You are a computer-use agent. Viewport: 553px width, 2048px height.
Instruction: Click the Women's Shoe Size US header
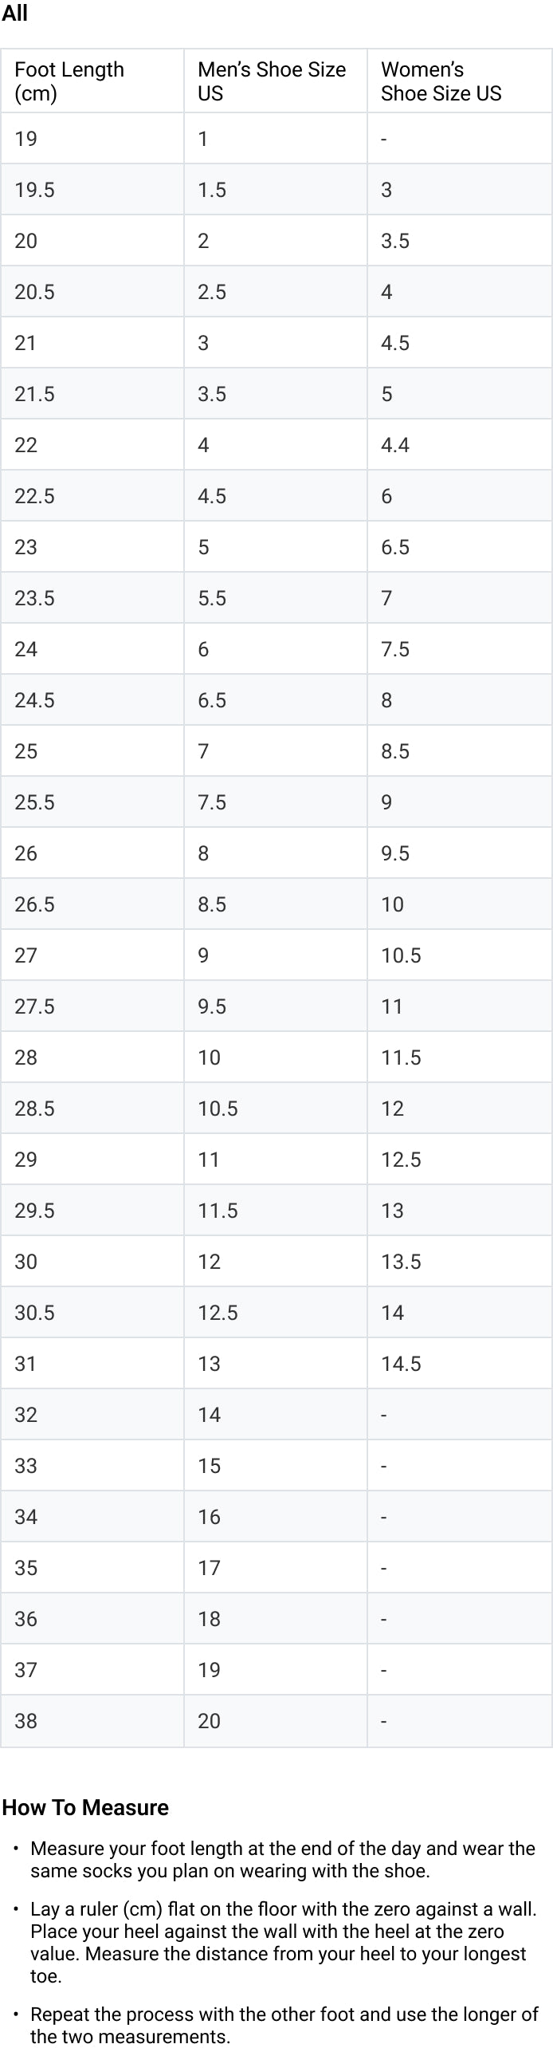(460, 81)
